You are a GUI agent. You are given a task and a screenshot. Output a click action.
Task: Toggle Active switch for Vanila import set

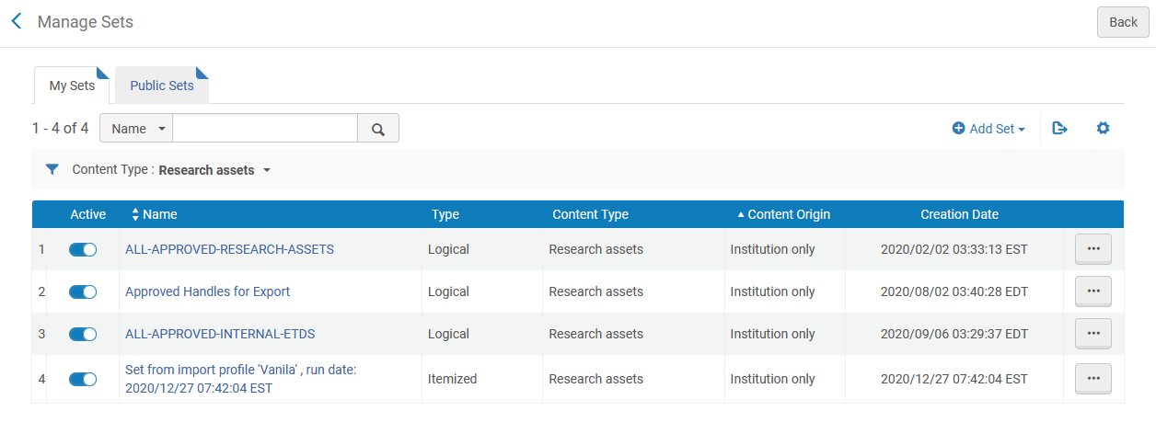tap(83, 379)
